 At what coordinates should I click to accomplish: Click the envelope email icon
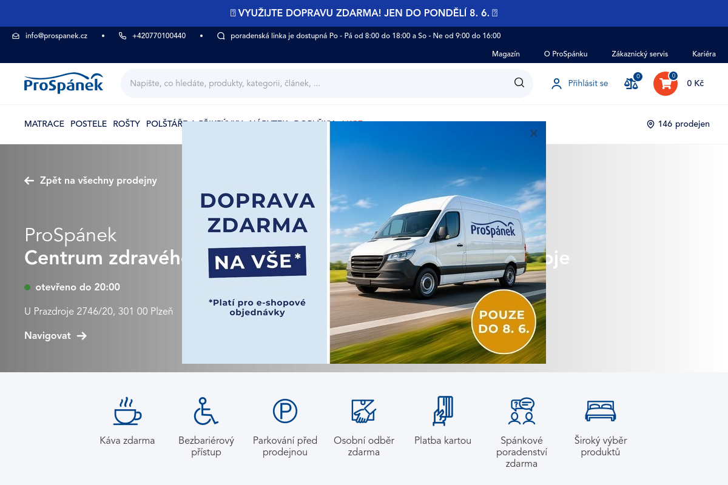pos(16,36)
